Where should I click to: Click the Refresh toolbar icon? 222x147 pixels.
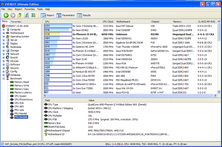[27, 15]
